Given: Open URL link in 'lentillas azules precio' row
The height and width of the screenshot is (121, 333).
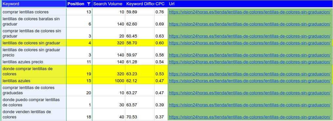Looking at the screenshot, I should click(250, 62).
